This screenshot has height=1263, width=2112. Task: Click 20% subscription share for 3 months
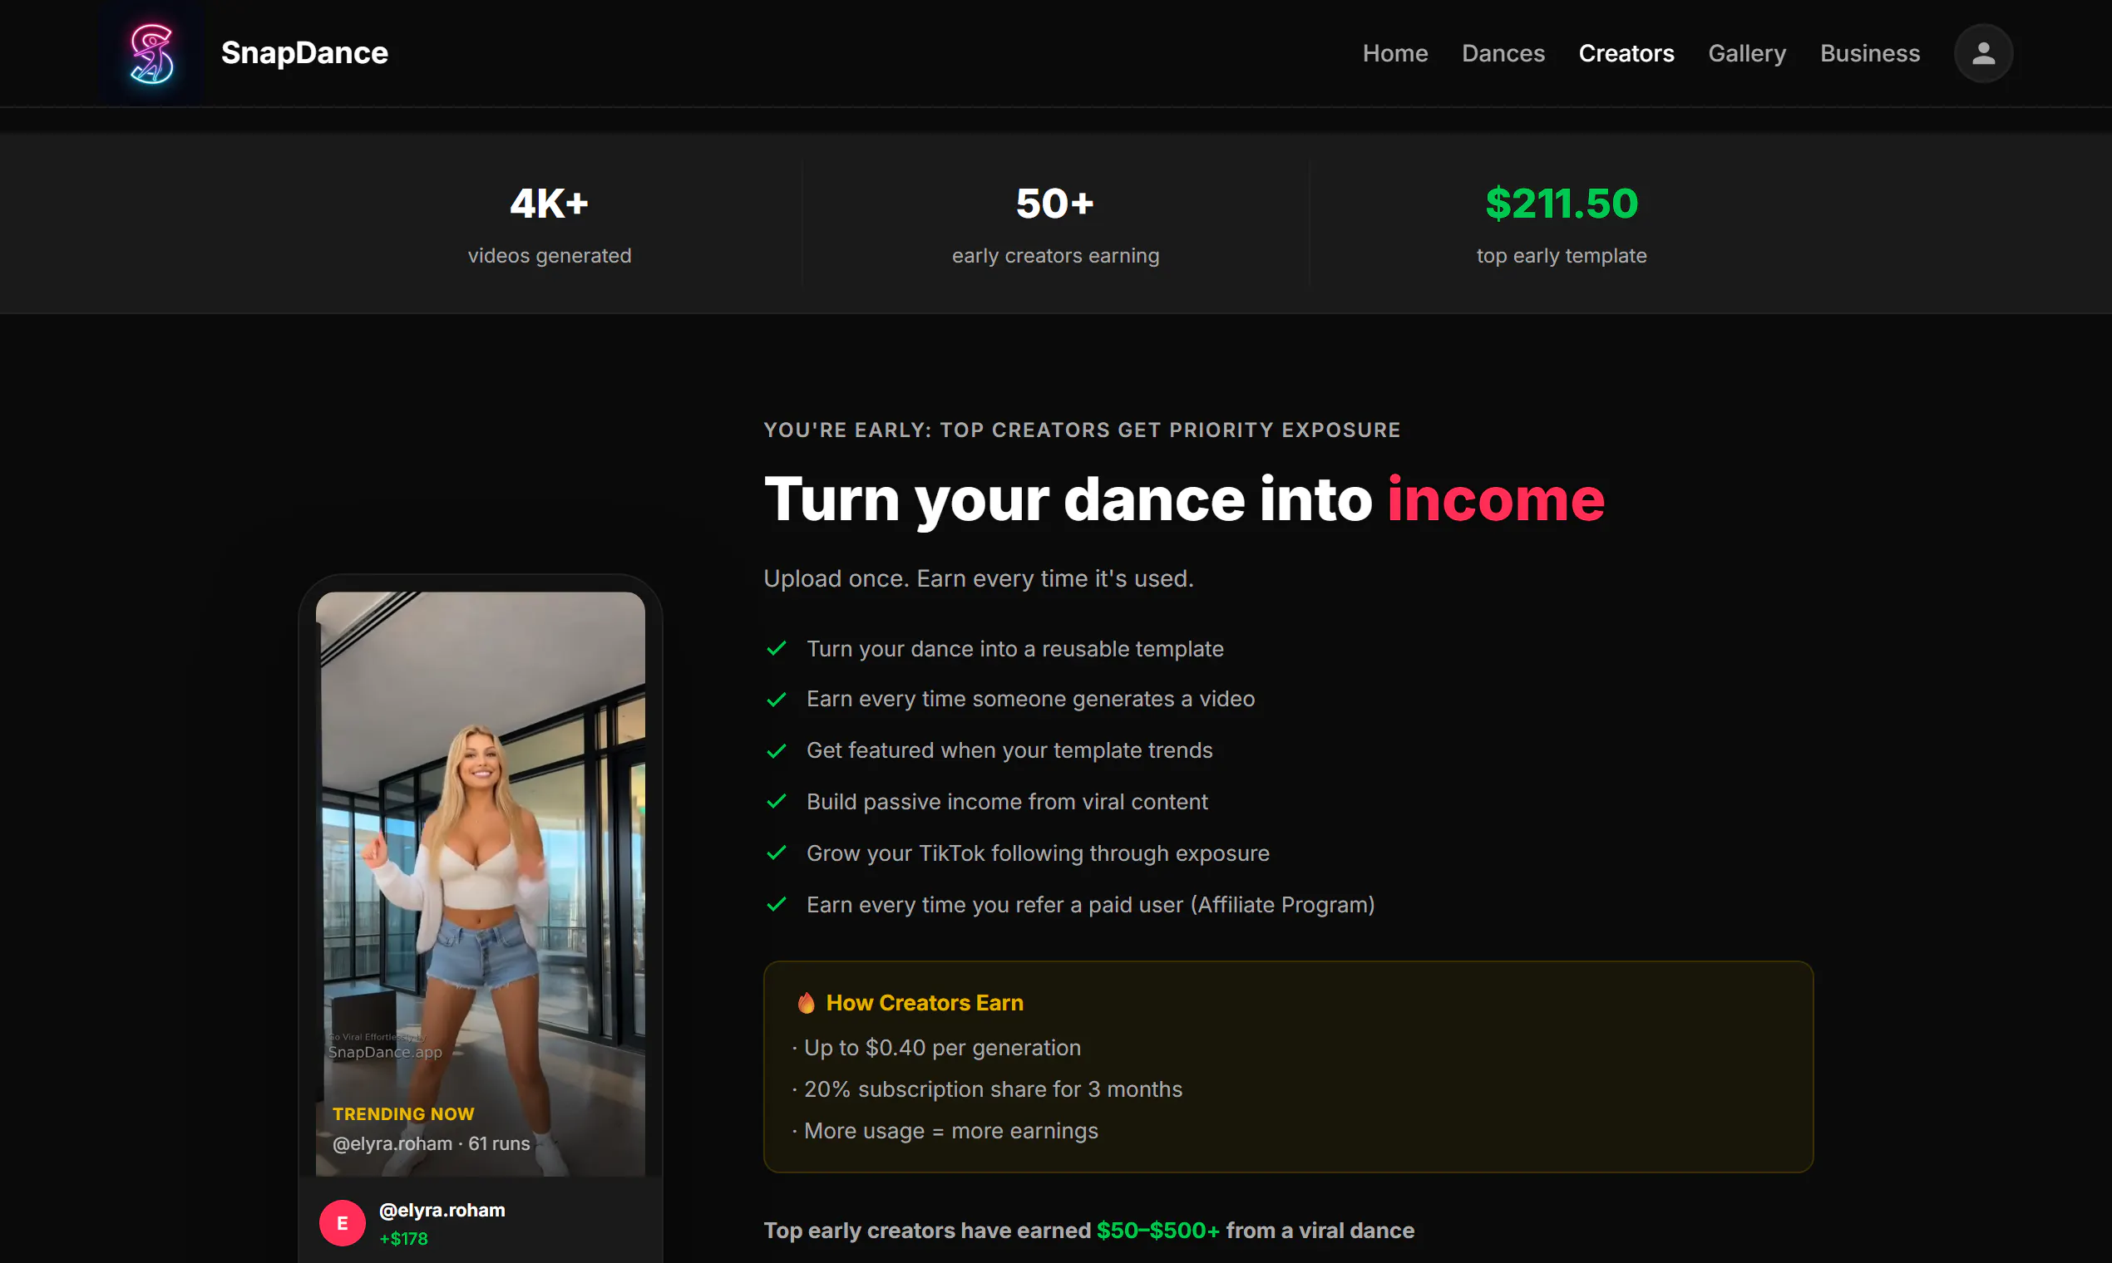tap(993, 1089)
